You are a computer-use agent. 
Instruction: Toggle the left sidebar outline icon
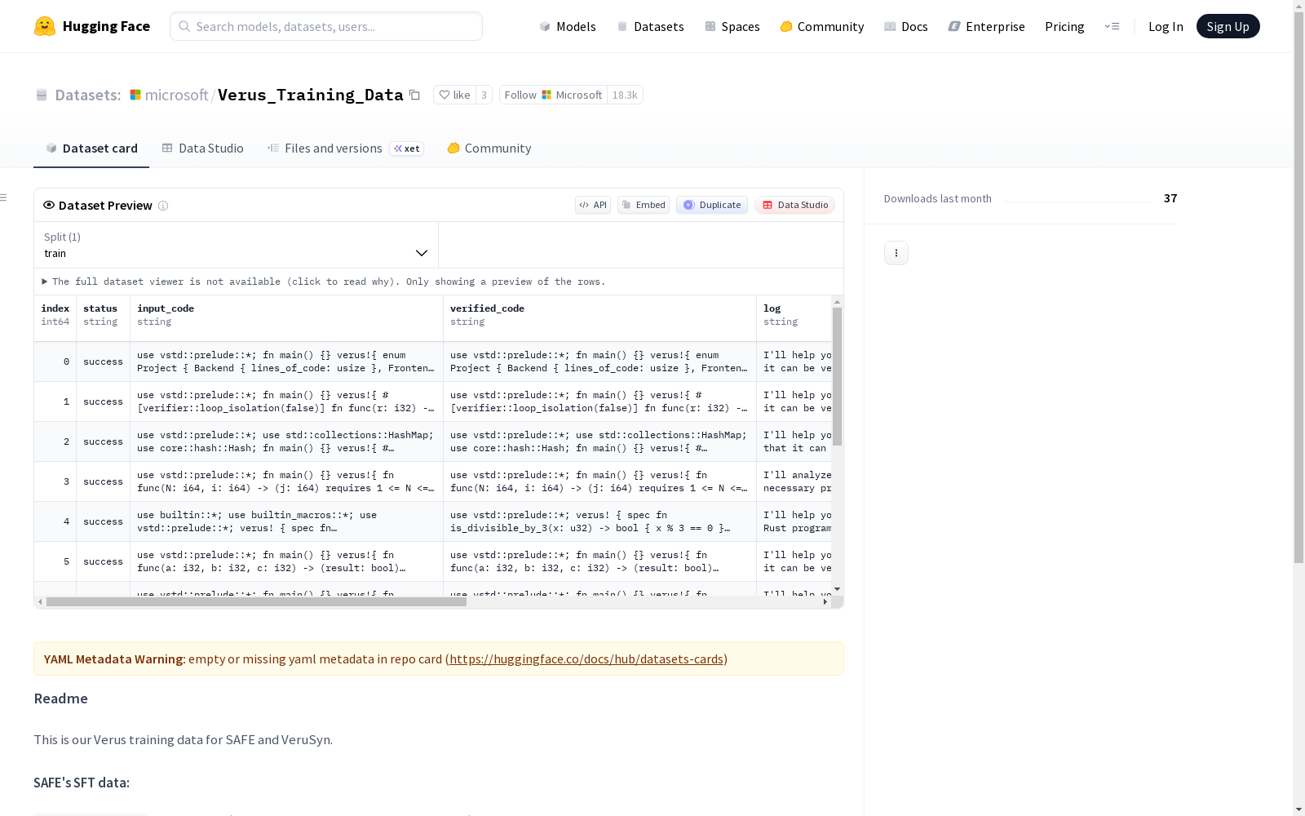[x=3, y=197]
